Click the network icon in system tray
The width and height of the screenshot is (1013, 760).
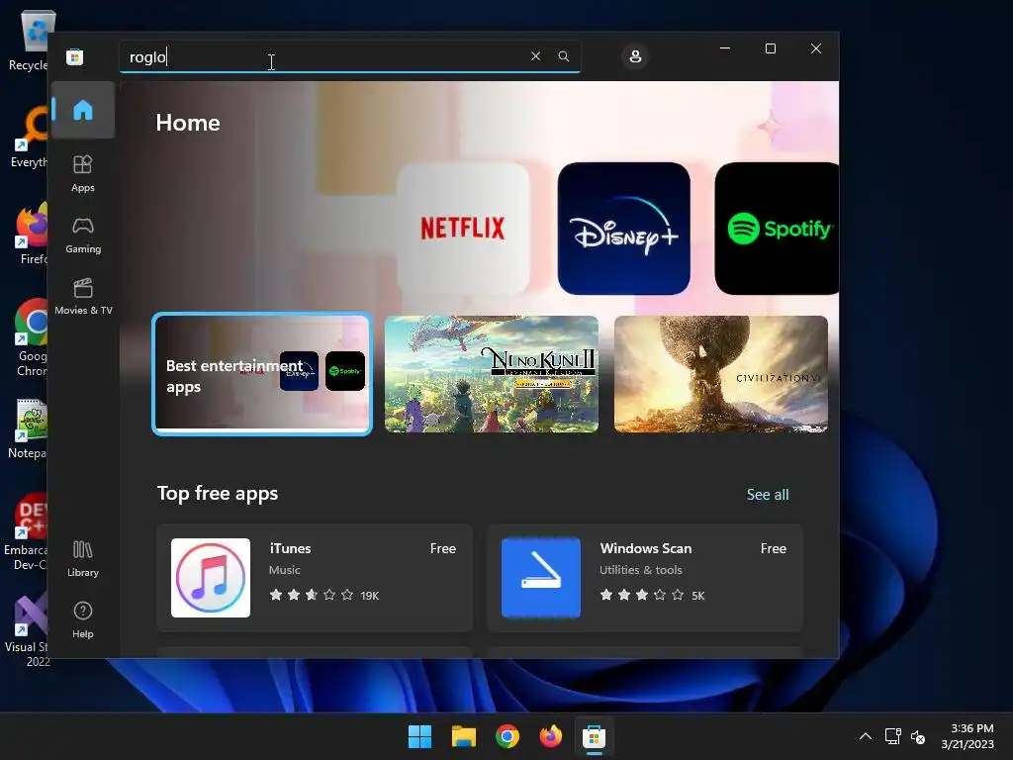coord(893,736)
